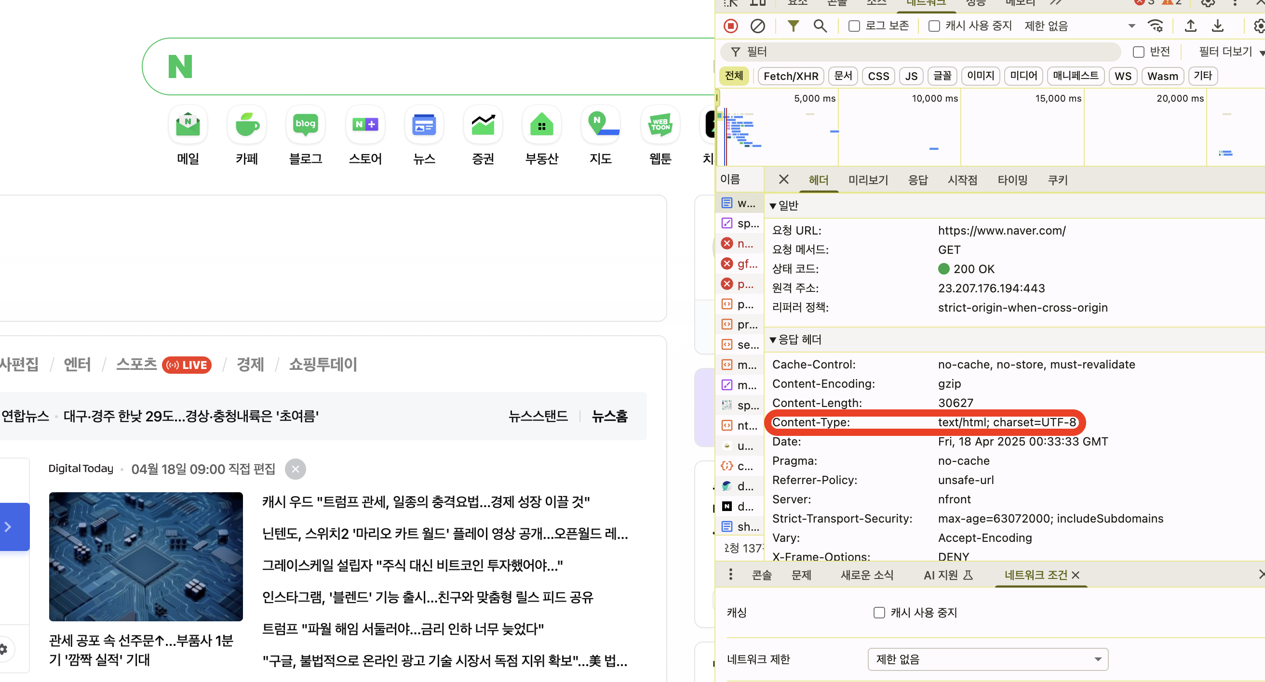The height and width of the screenshot is (682, 1265).
Task: Open the 네트워크 제한 combo box
Action: (987, 659)
